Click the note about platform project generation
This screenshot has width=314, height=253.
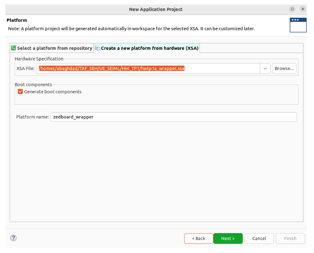pos(131,29)
